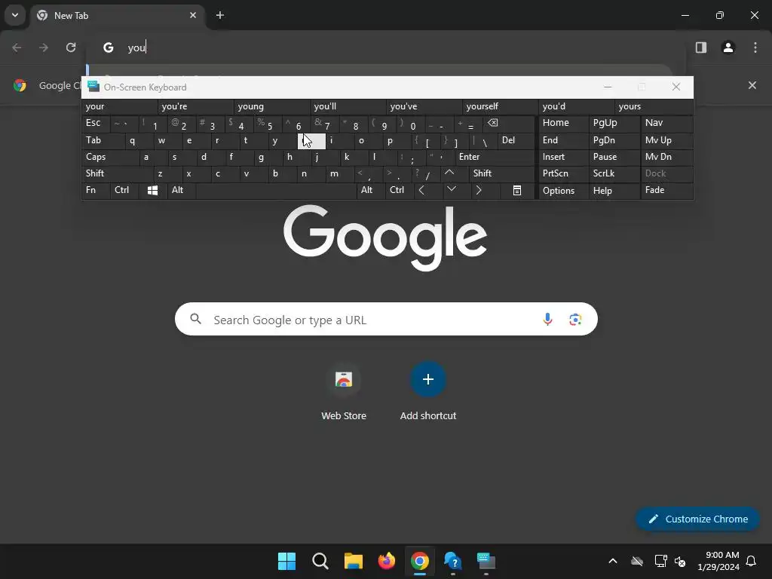The image size is (772, 579).
Task: Open Windows taskbar search
Action: coord(320,561)
